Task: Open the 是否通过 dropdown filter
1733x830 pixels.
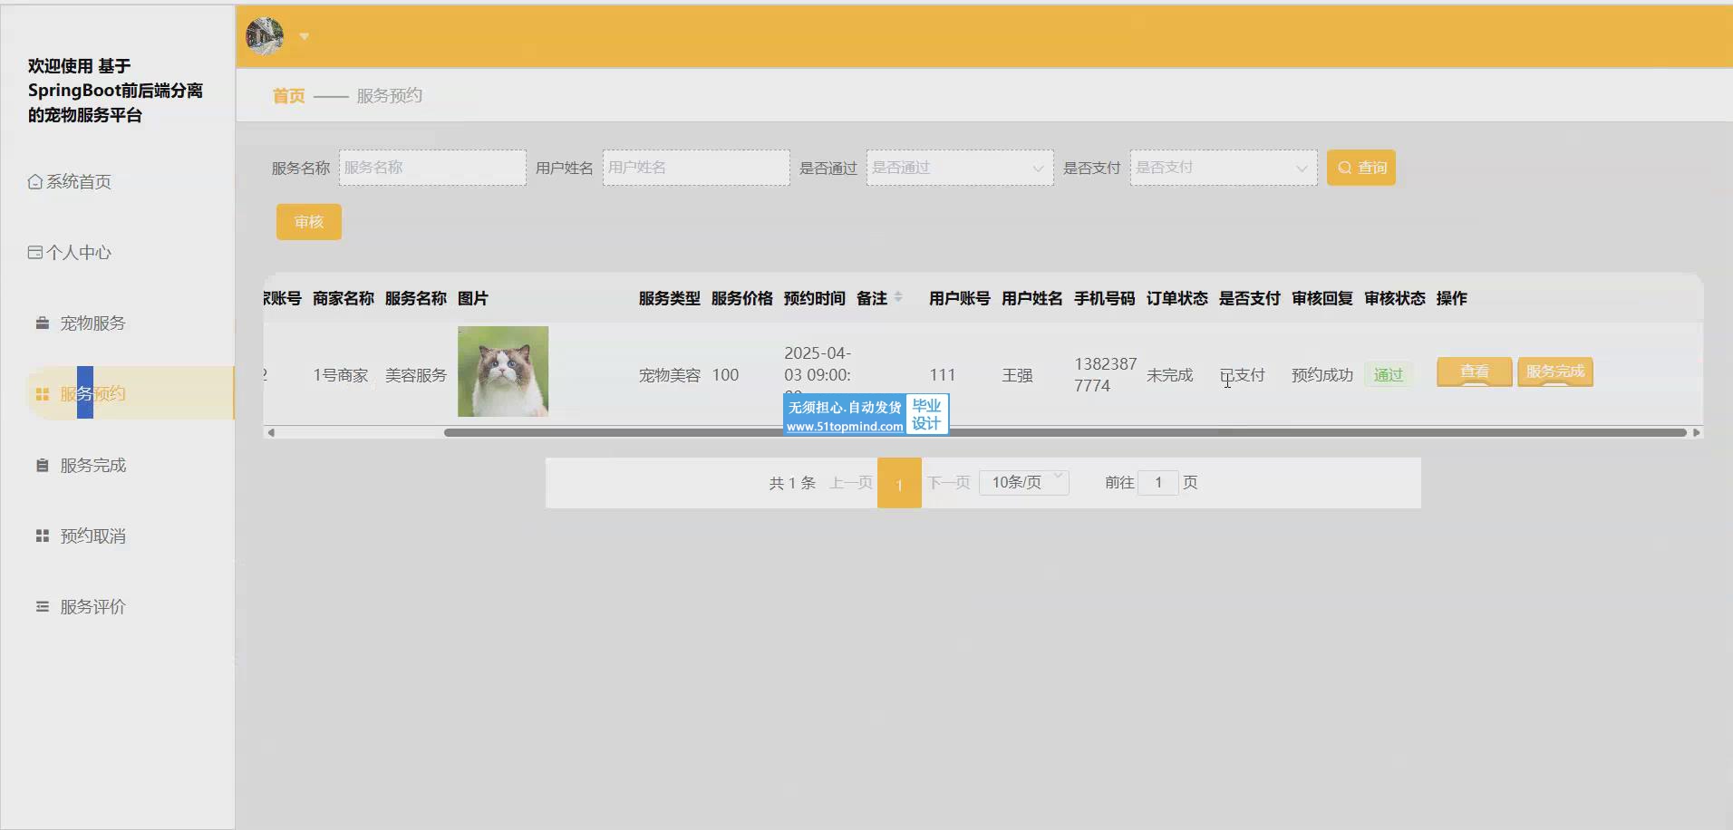Action: coord(959,168)
